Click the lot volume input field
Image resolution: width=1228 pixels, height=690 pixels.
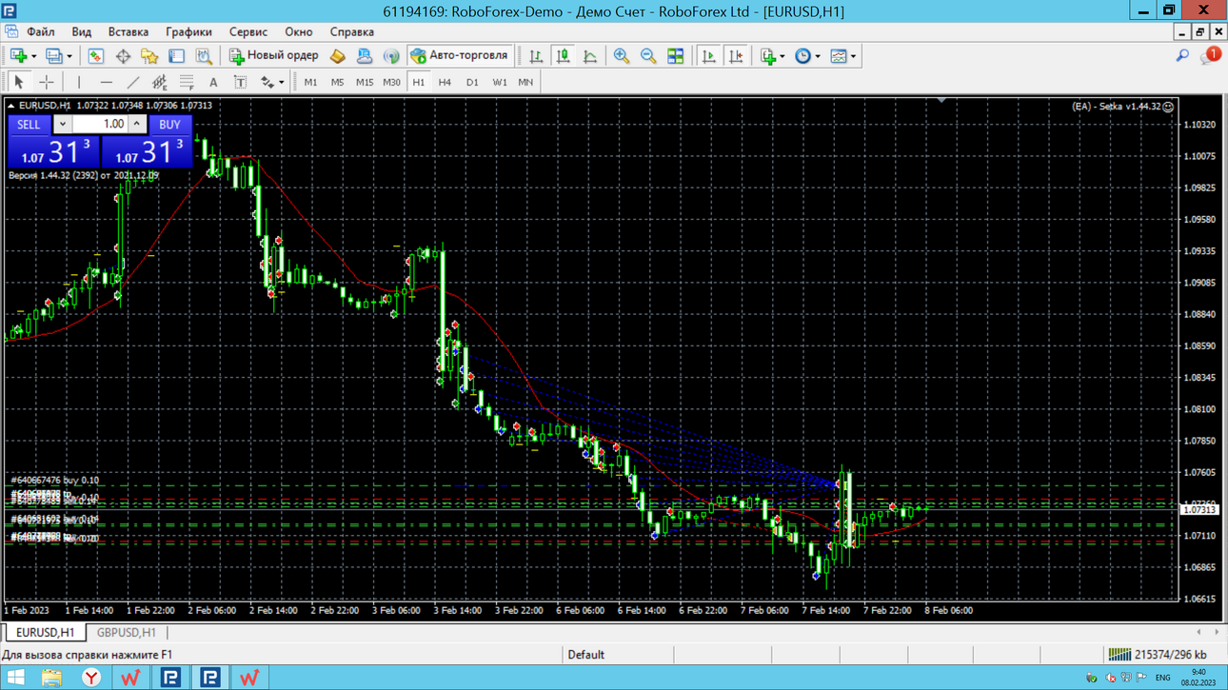(100, 125)
